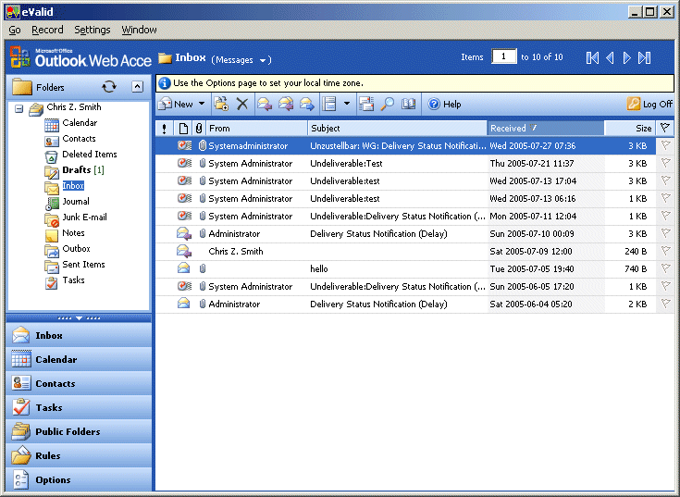This screenshot has height=497, width=680.
Task: Open the Contacts folder in tree
Action: [79, 138]
